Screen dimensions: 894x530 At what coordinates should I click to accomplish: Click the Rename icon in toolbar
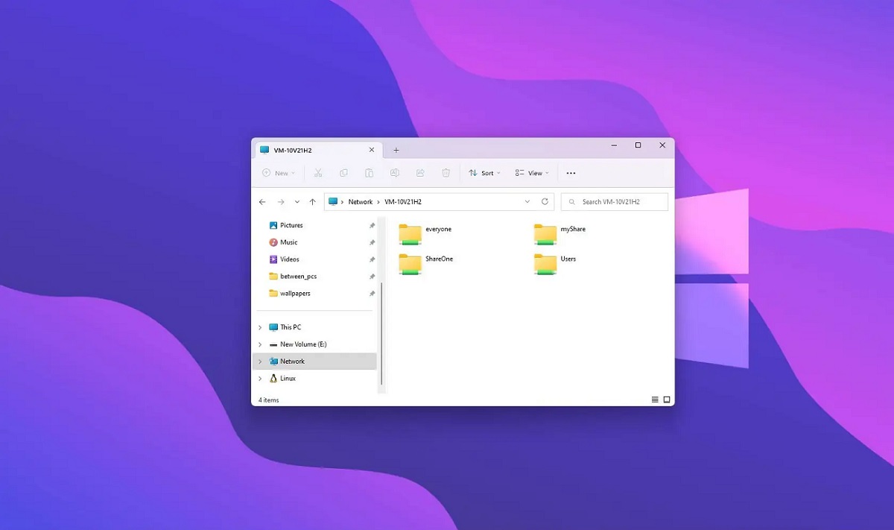click(x=395, y=173)
